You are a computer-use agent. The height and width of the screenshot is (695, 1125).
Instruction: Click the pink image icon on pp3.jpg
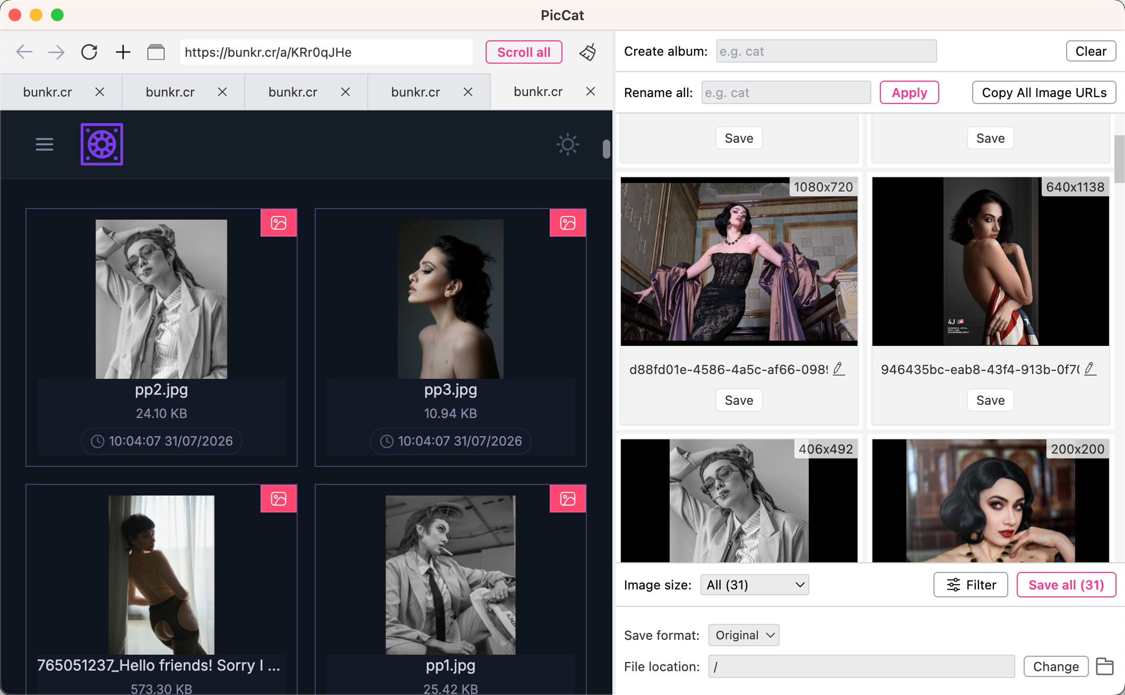point(568,223)
